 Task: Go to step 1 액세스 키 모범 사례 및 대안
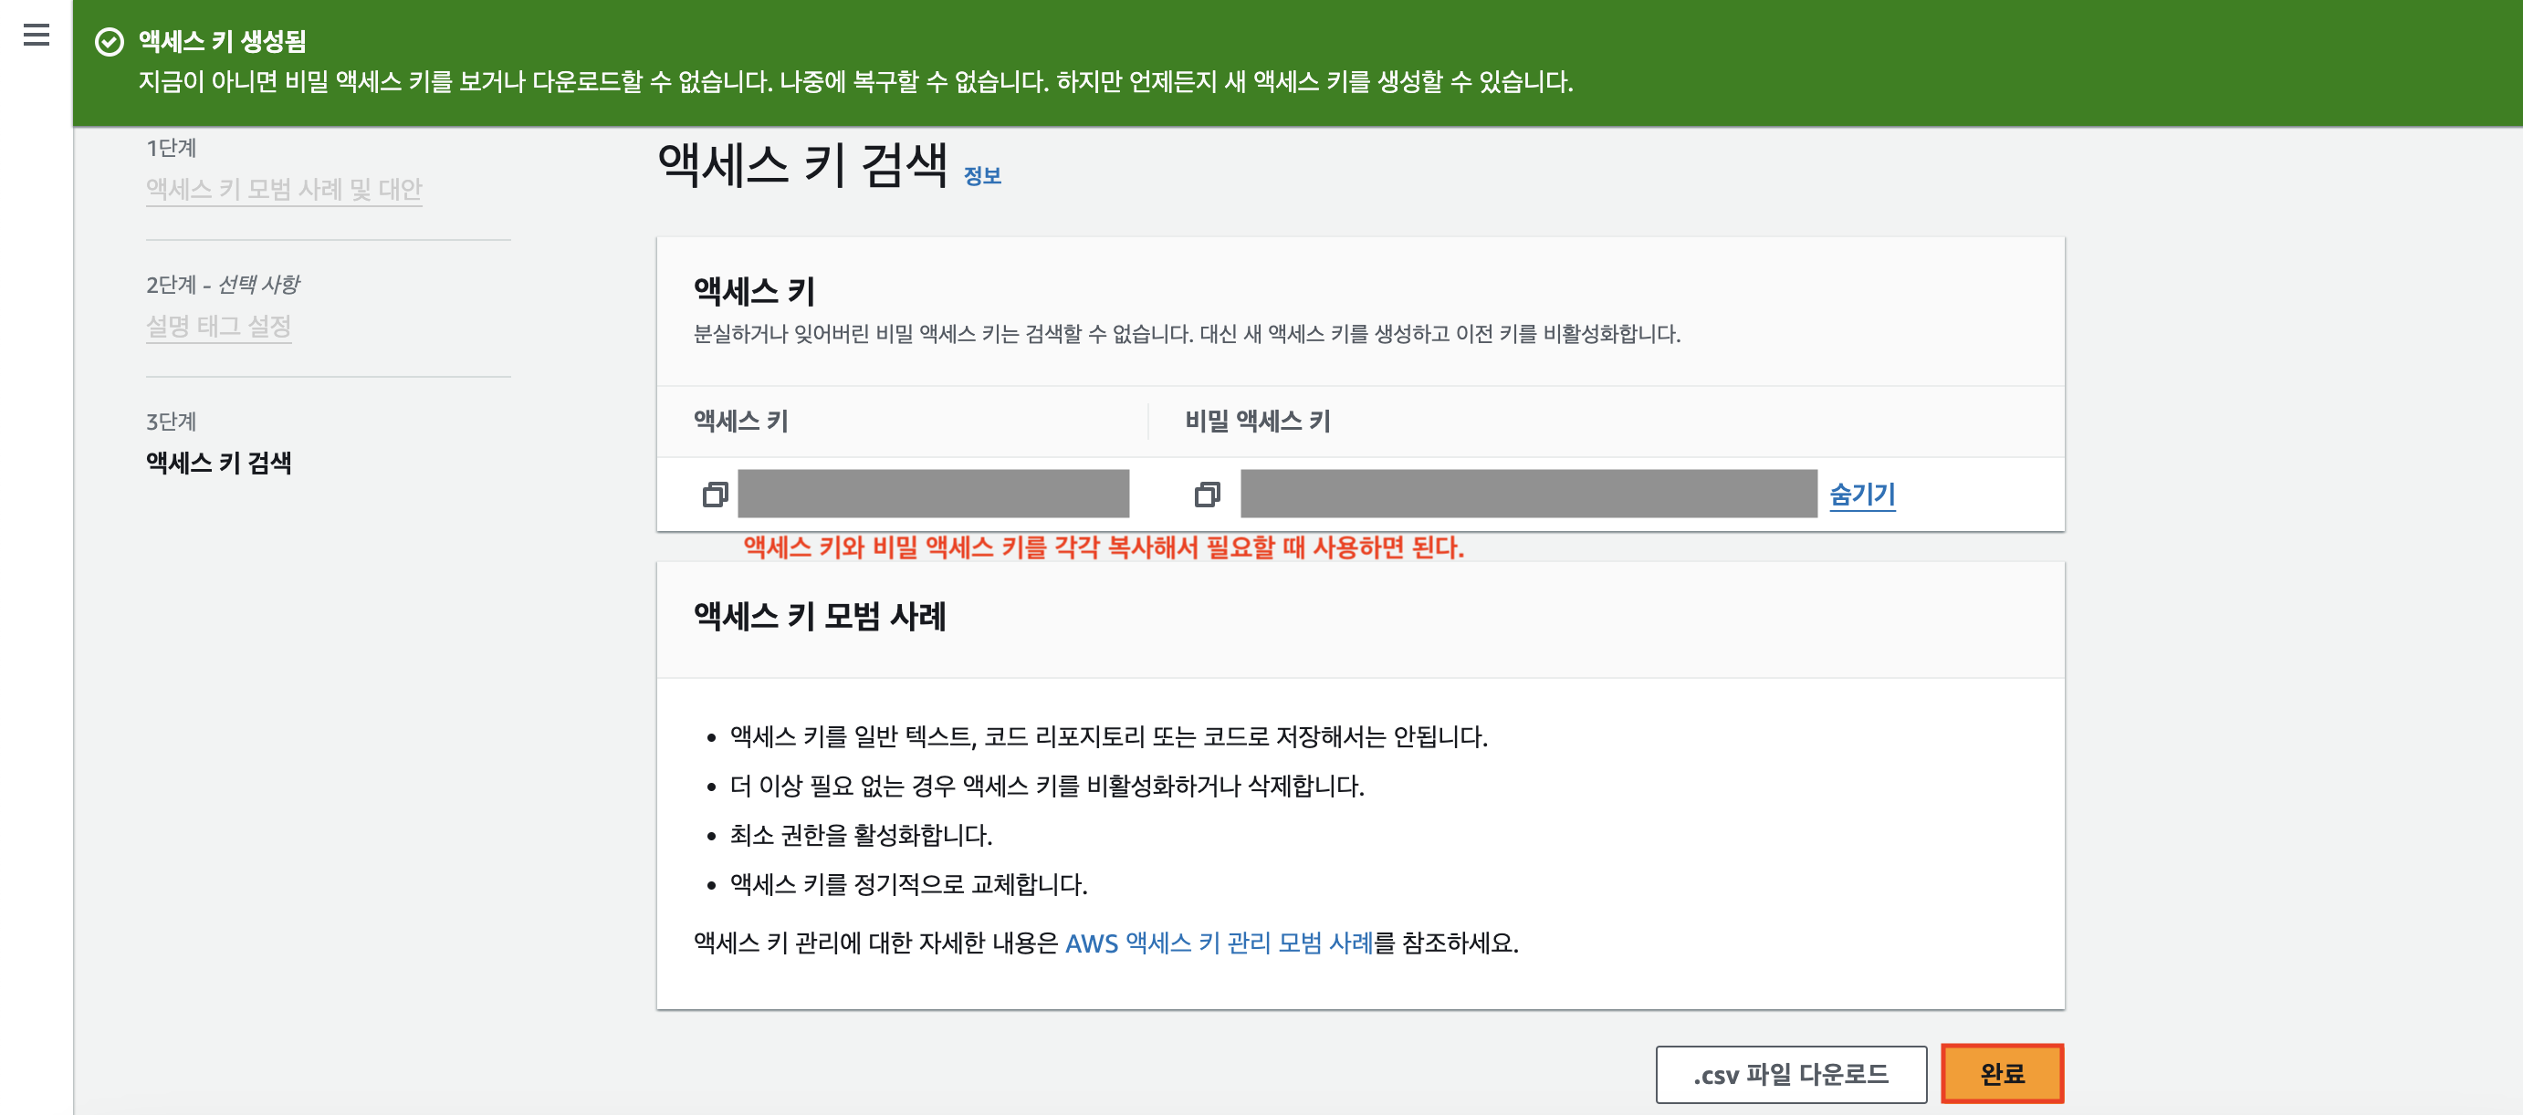(x=284, y=189)
